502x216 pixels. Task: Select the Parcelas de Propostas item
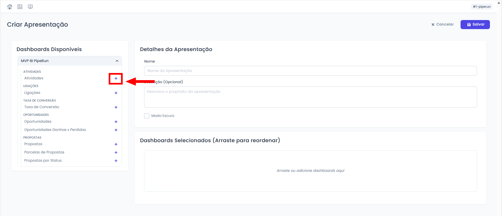(44, 152)
